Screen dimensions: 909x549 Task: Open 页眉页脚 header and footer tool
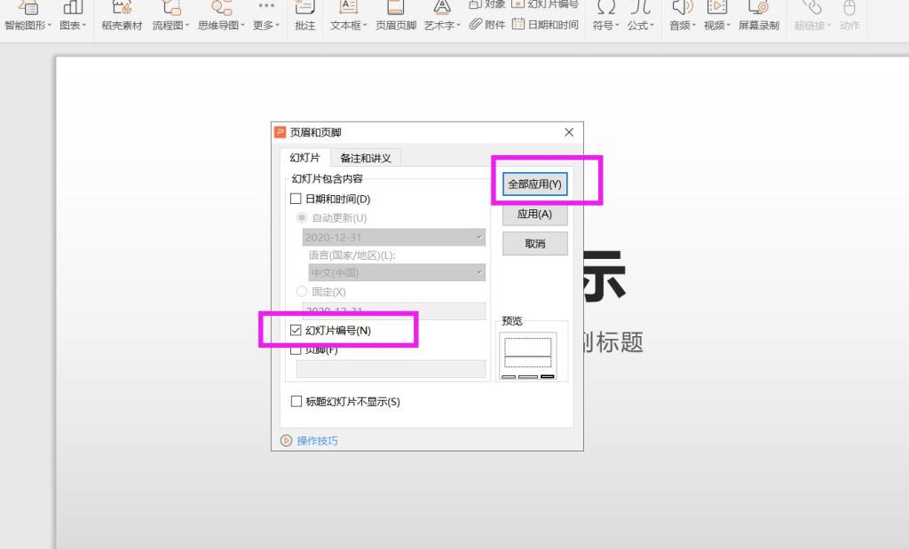click(x=396, y=16)
